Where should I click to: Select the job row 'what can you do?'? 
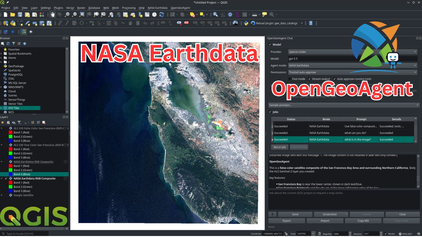[342, 133]
